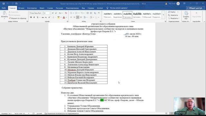The image size is (206, 116).
Task: Sort the selection with the A-Z icon
Action: point(95,13)
